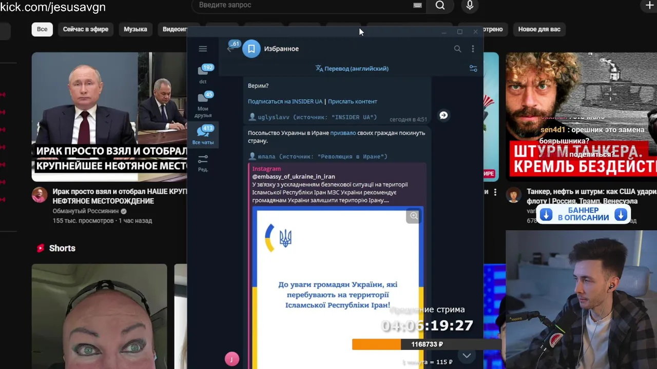Image resolution: width=657 pixels, height=369 pixels.
Task: Open video title Ирак просто взял и отобрал
Action: [x=120, y=196]
